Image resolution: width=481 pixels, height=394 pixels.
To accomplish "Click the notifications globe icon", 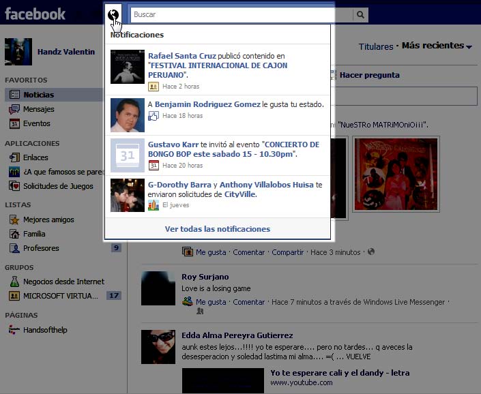I will click(113, 14).
